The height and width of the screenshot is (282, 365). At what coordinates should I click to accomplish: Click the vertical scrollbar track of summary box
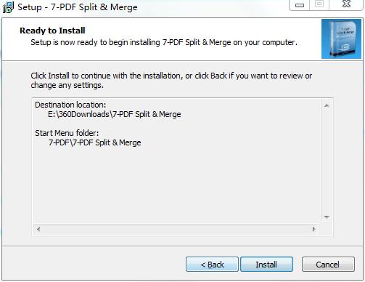pyautogui.click(x=327, y=161)
